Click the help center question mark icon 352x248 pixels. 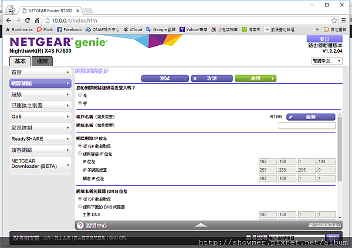point(80,225)
